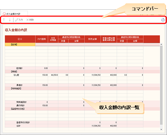Click the 作付面積 column header

point(42,39)
